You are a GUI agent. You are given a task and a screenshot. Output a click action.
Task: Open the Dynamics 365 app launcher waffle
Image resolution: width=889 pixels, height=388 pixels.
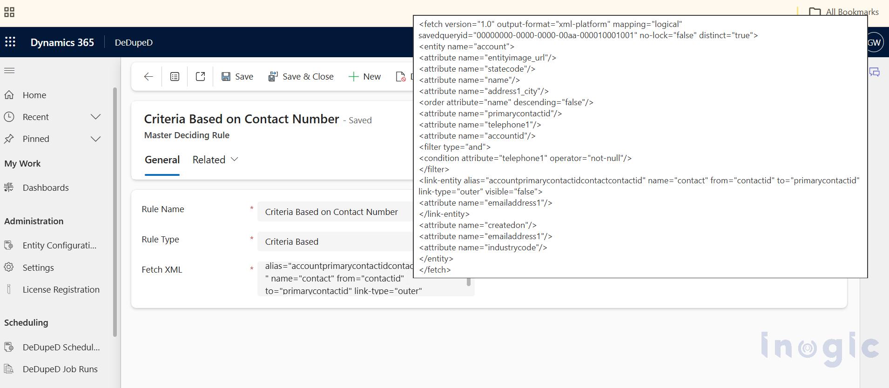click(10, 42)
